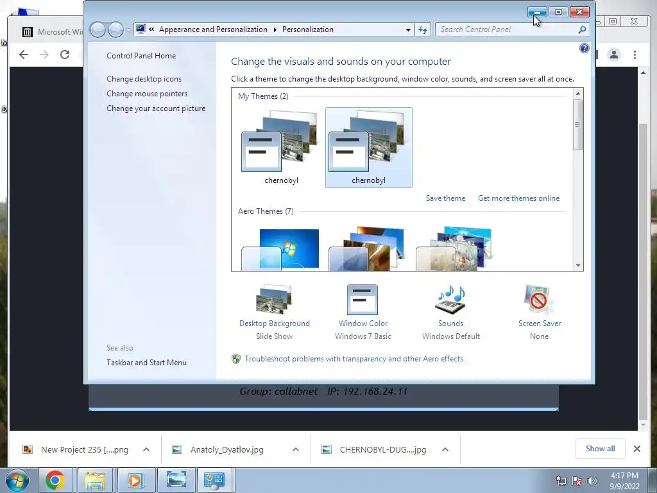Click the themes list scroll down arrow
Viewport: 657px width, 493px height.
(578, 265)
